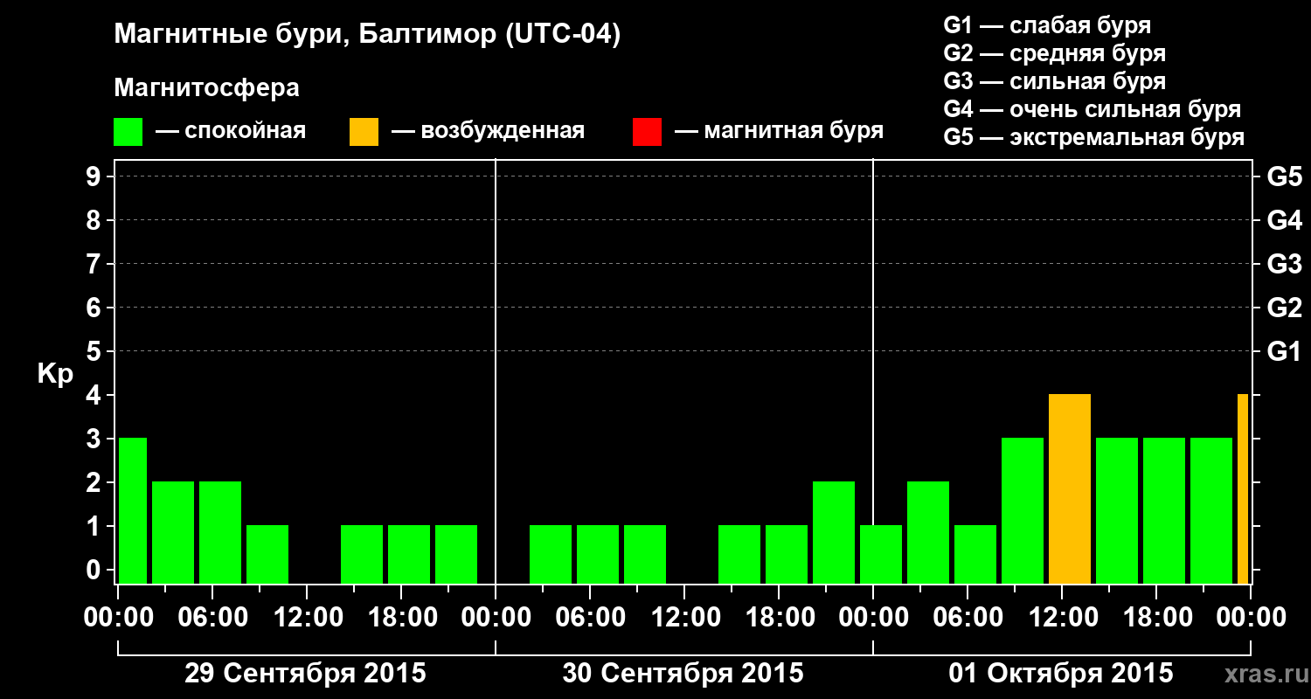This screenshot has height=699, width=1311.
Task: Click the '— возбужденная' legend label
Action: 489,132
